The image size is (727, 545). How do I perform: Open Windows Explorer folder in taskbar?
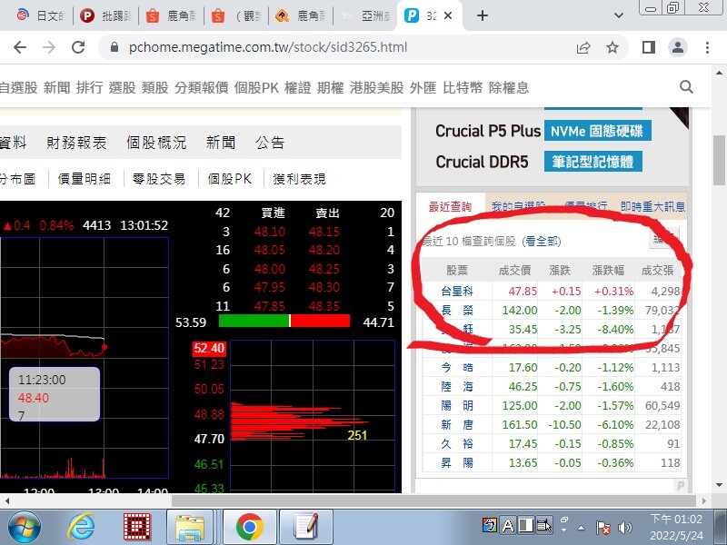(192, 526)
